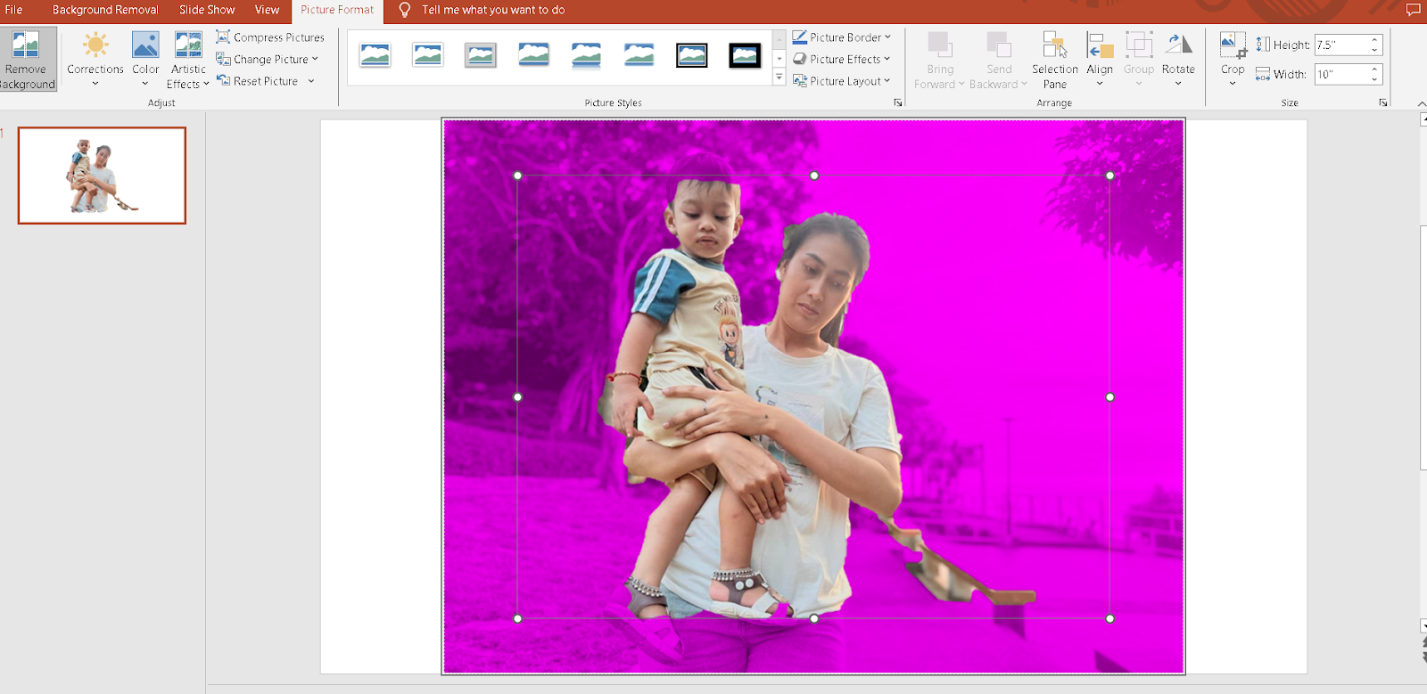The width and height of the screenshot is (1427, 694).
Task: Apply the sixth picture style thumbnail
Action: tap(639, 55)
